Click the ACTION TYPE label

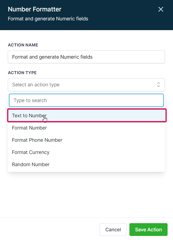(22, 73)
